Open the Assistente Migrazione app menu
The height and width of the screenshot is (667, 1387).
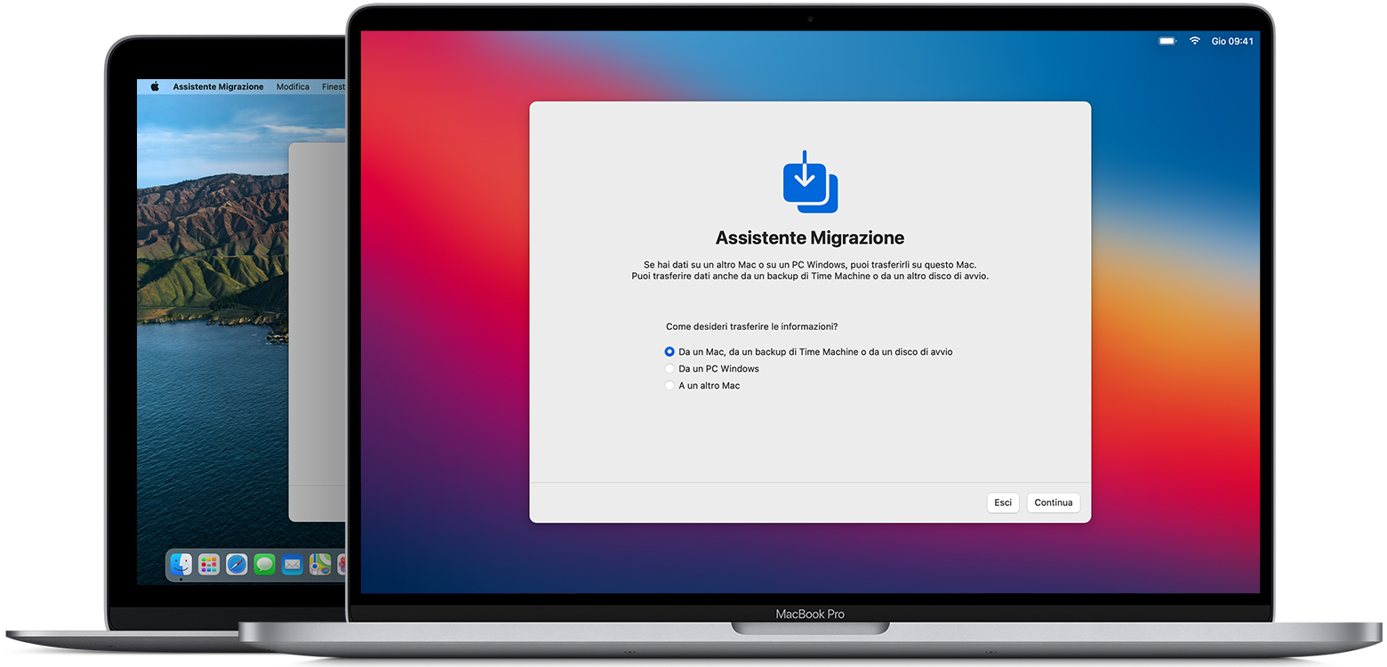point(218,87)
